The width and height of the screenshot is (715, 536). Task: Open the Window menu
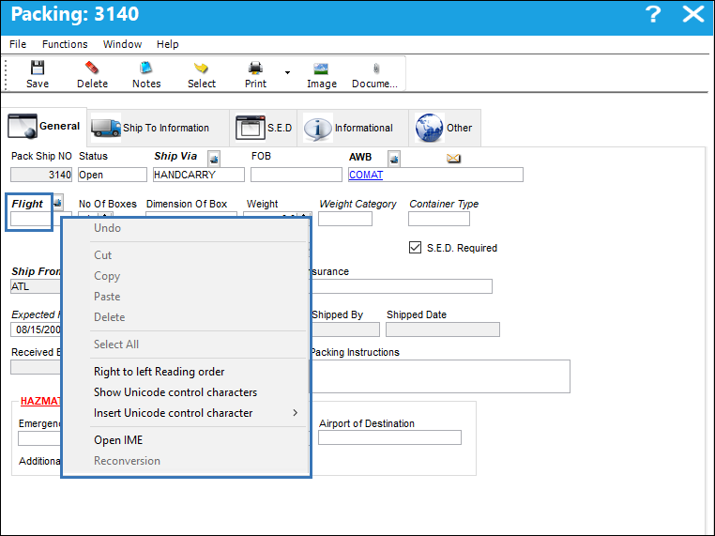click(x=122, y=44)
